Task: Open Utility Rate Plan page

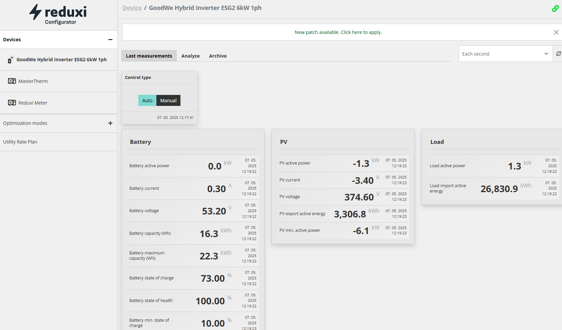Action: (59, 142)
